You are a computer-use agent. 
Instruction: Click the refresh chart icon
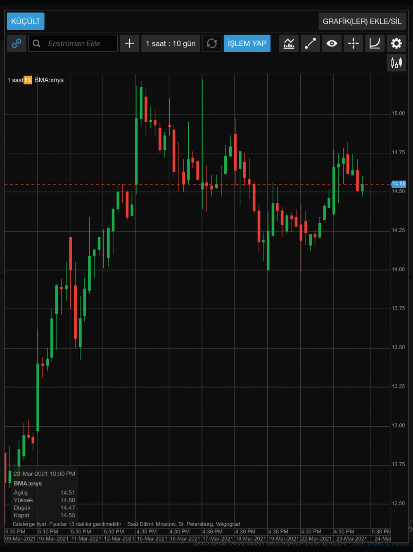tap(212, 43)
